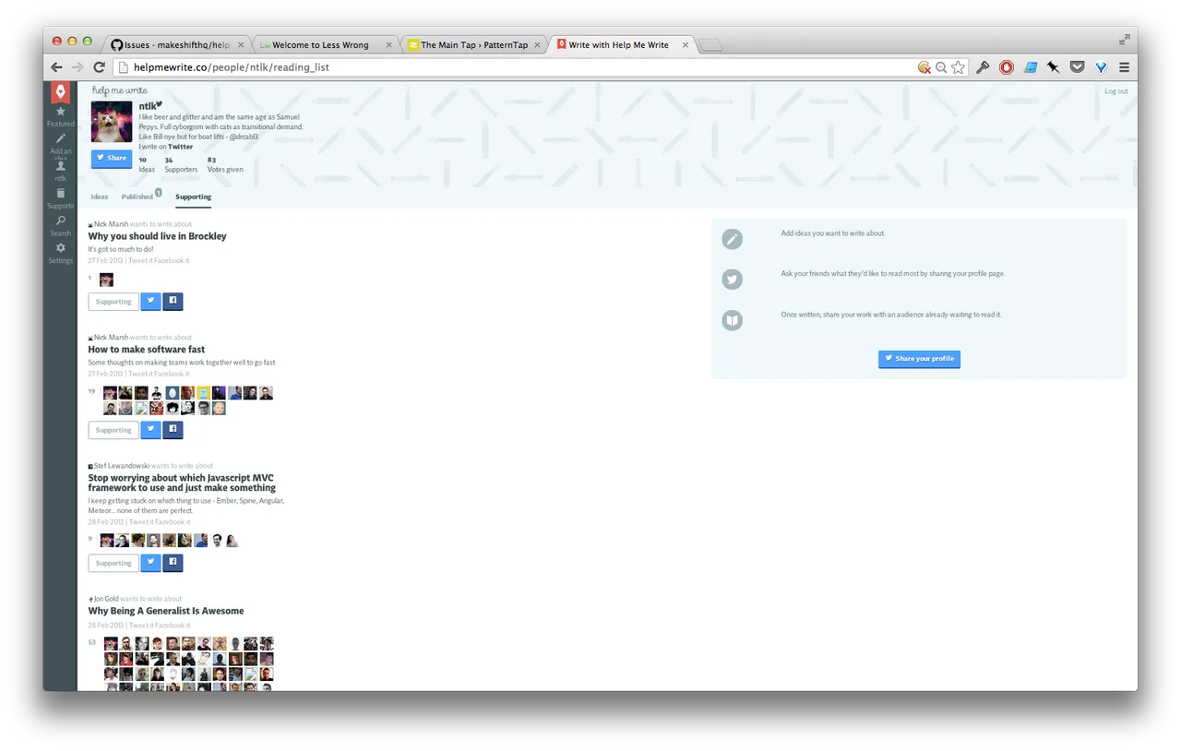Open the Chrome hamburger menu
This screenshot has width=1181, height=751.
point(1124,67)
